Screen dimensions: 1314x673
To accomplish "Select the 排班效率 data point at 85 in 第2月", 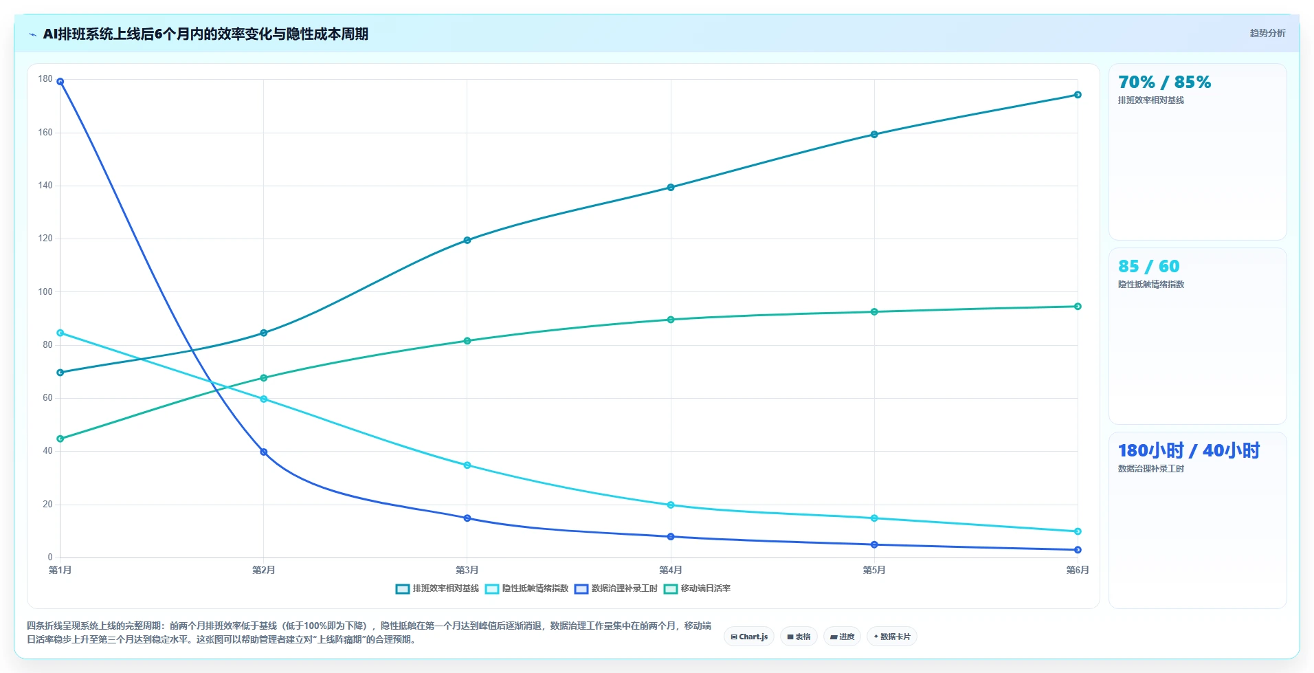I will coord(264,333).
